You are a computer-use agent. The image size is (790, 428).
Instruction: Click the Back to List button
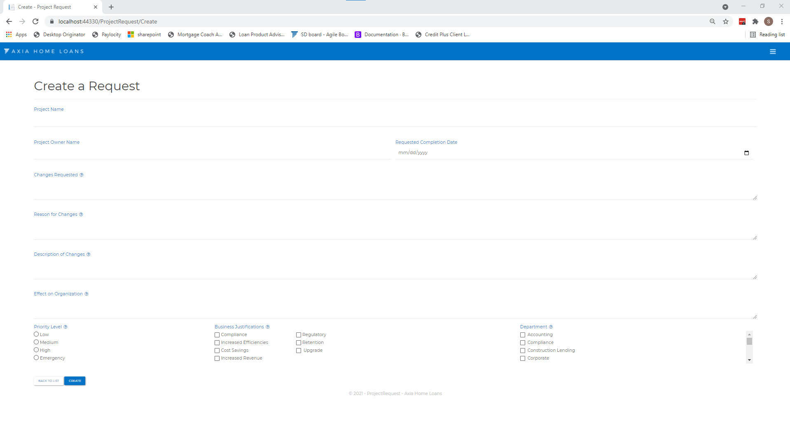pyautogui.click(x=48, y=381)
